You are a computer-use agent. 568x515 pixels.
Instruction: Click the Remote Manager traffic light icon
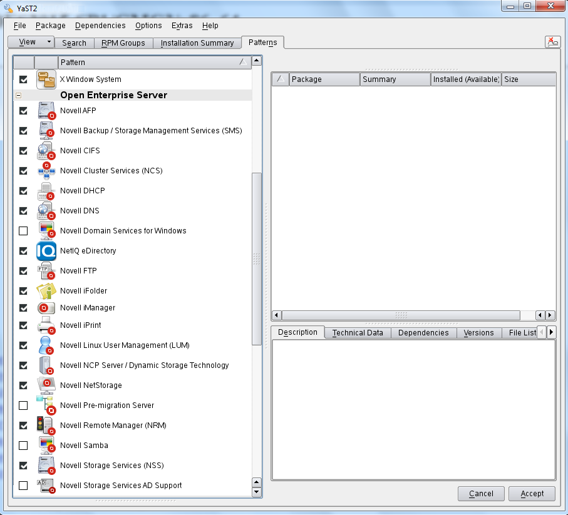[x=46, y=426]
